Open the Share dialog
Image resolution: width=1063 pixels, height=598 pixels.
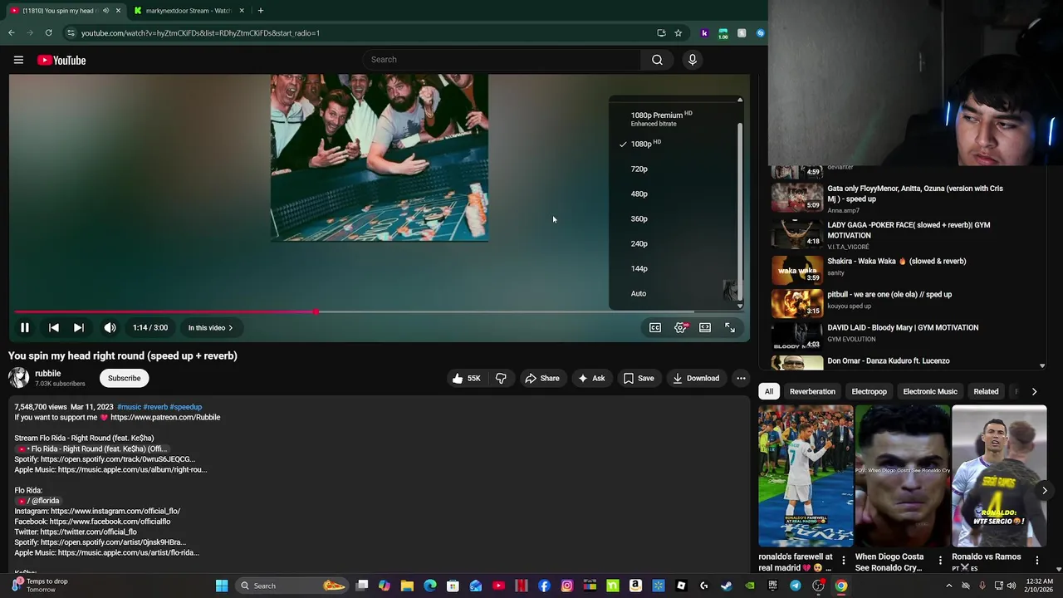click(x=541, y=378)
